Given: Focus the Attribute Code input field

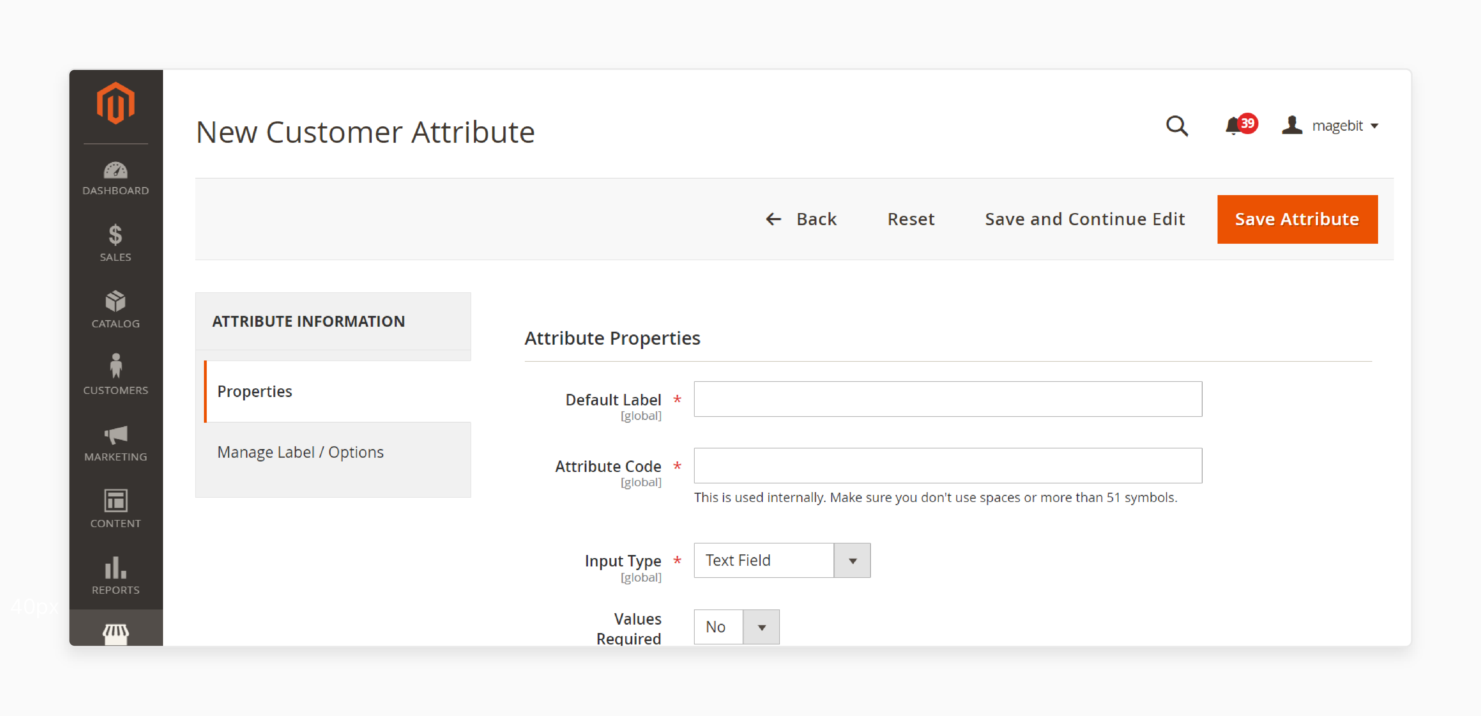Looking at the screenshot, I should [948, 465].
